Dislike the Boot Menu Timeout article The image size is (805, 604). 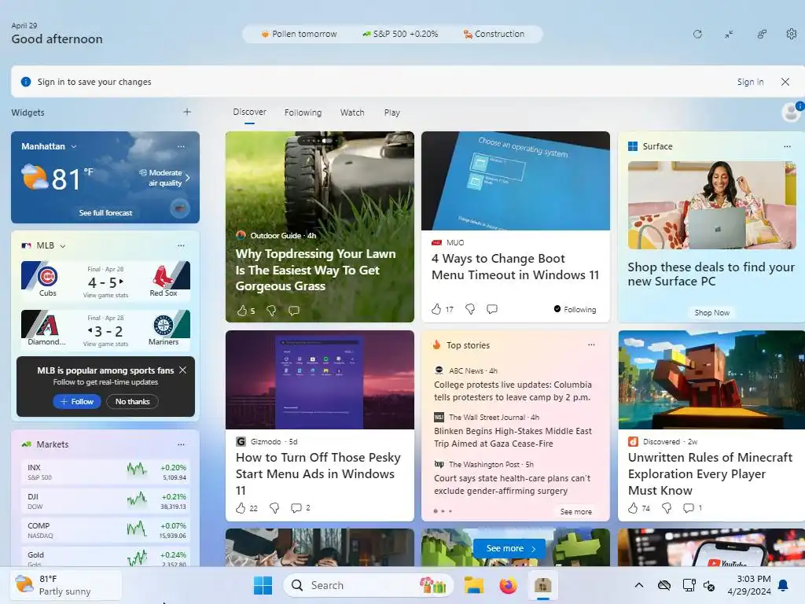point(470,308)
